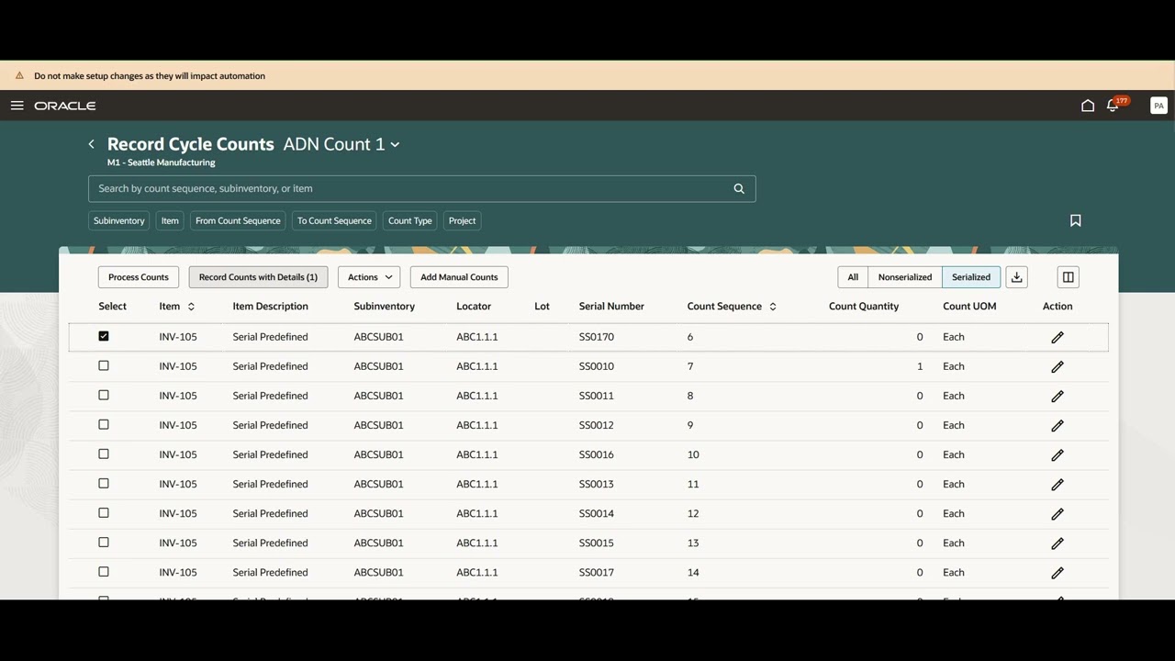Click the Oracle logo
This screenshot has height=661, width=1175.
click(x=65, y=106)
